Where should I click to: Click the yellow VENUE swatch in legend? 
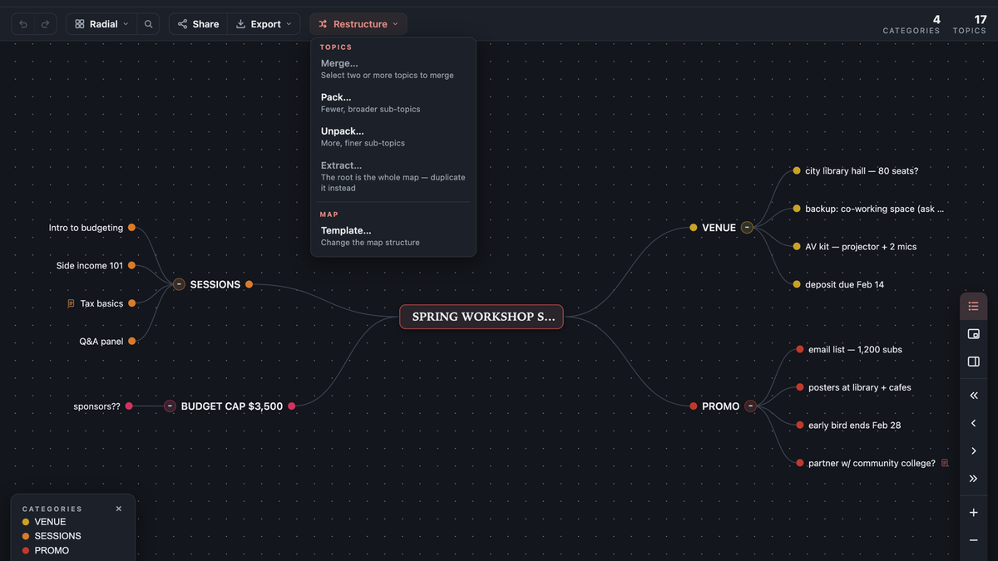coord(26,522)
